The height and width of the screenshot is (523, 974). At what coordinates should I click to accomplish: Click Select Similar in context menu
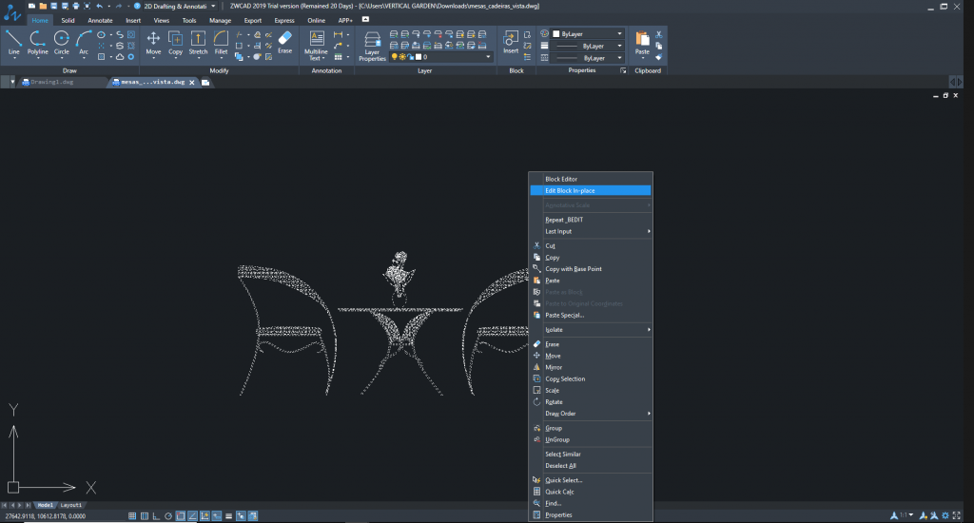(591, 454)
